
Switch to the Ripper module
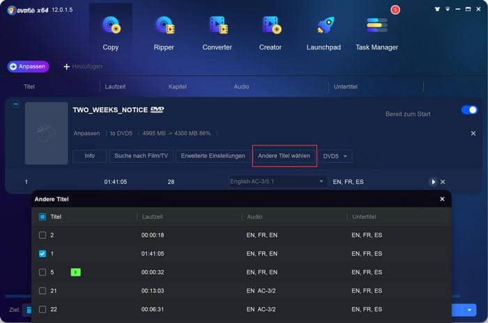click(x=164, y=33)
